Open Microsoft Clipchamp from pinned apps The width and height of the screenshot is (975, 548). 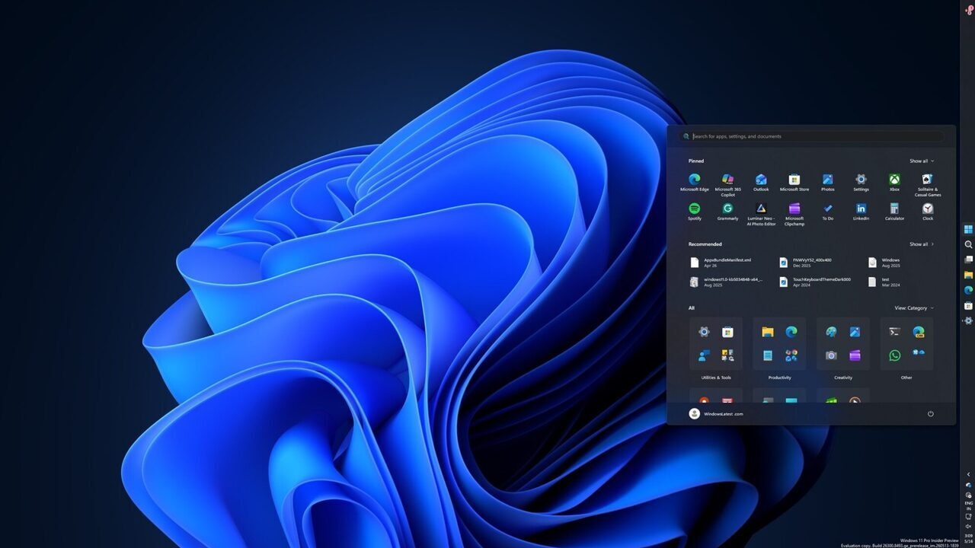[794, 214]
